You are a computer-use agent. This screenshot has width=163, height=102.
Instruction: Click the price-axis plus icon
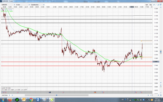pos(161,85)
